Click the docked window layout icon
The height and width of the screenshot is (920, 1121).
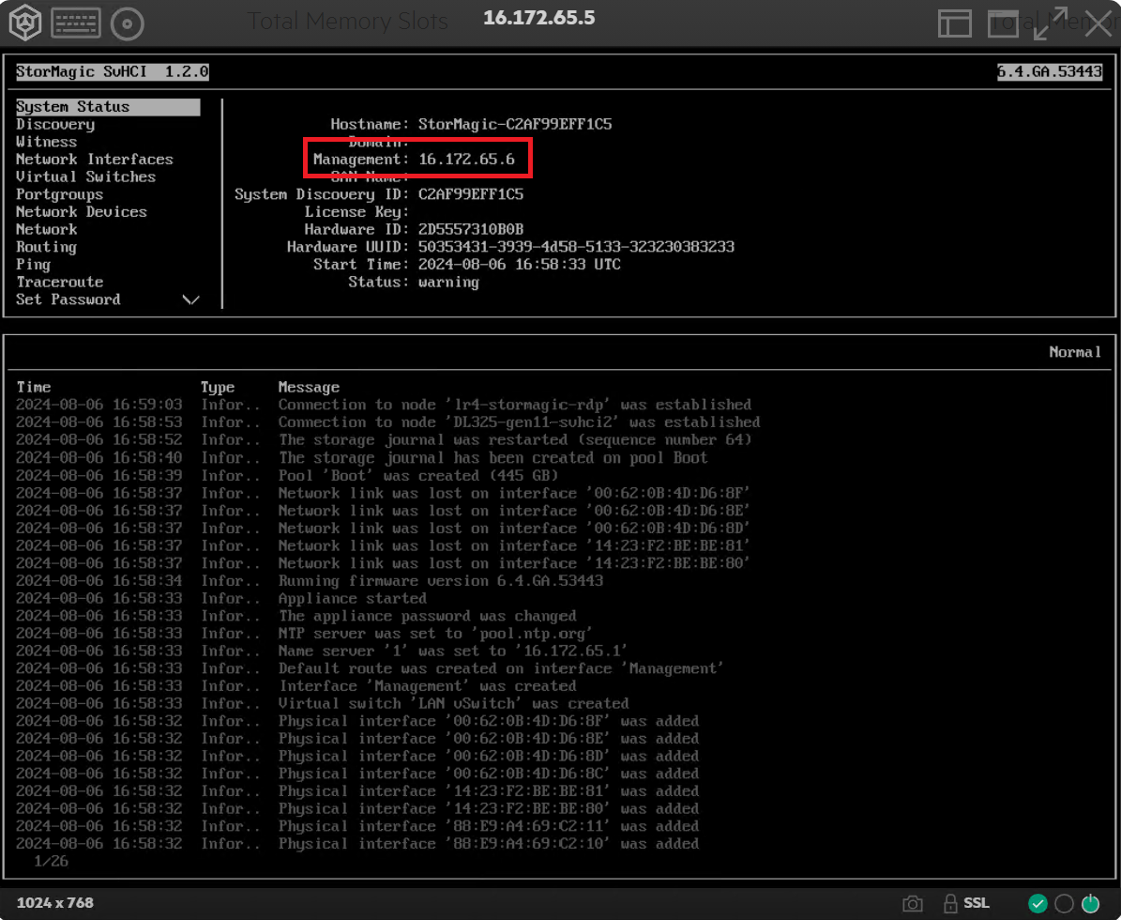pos(954,23)
